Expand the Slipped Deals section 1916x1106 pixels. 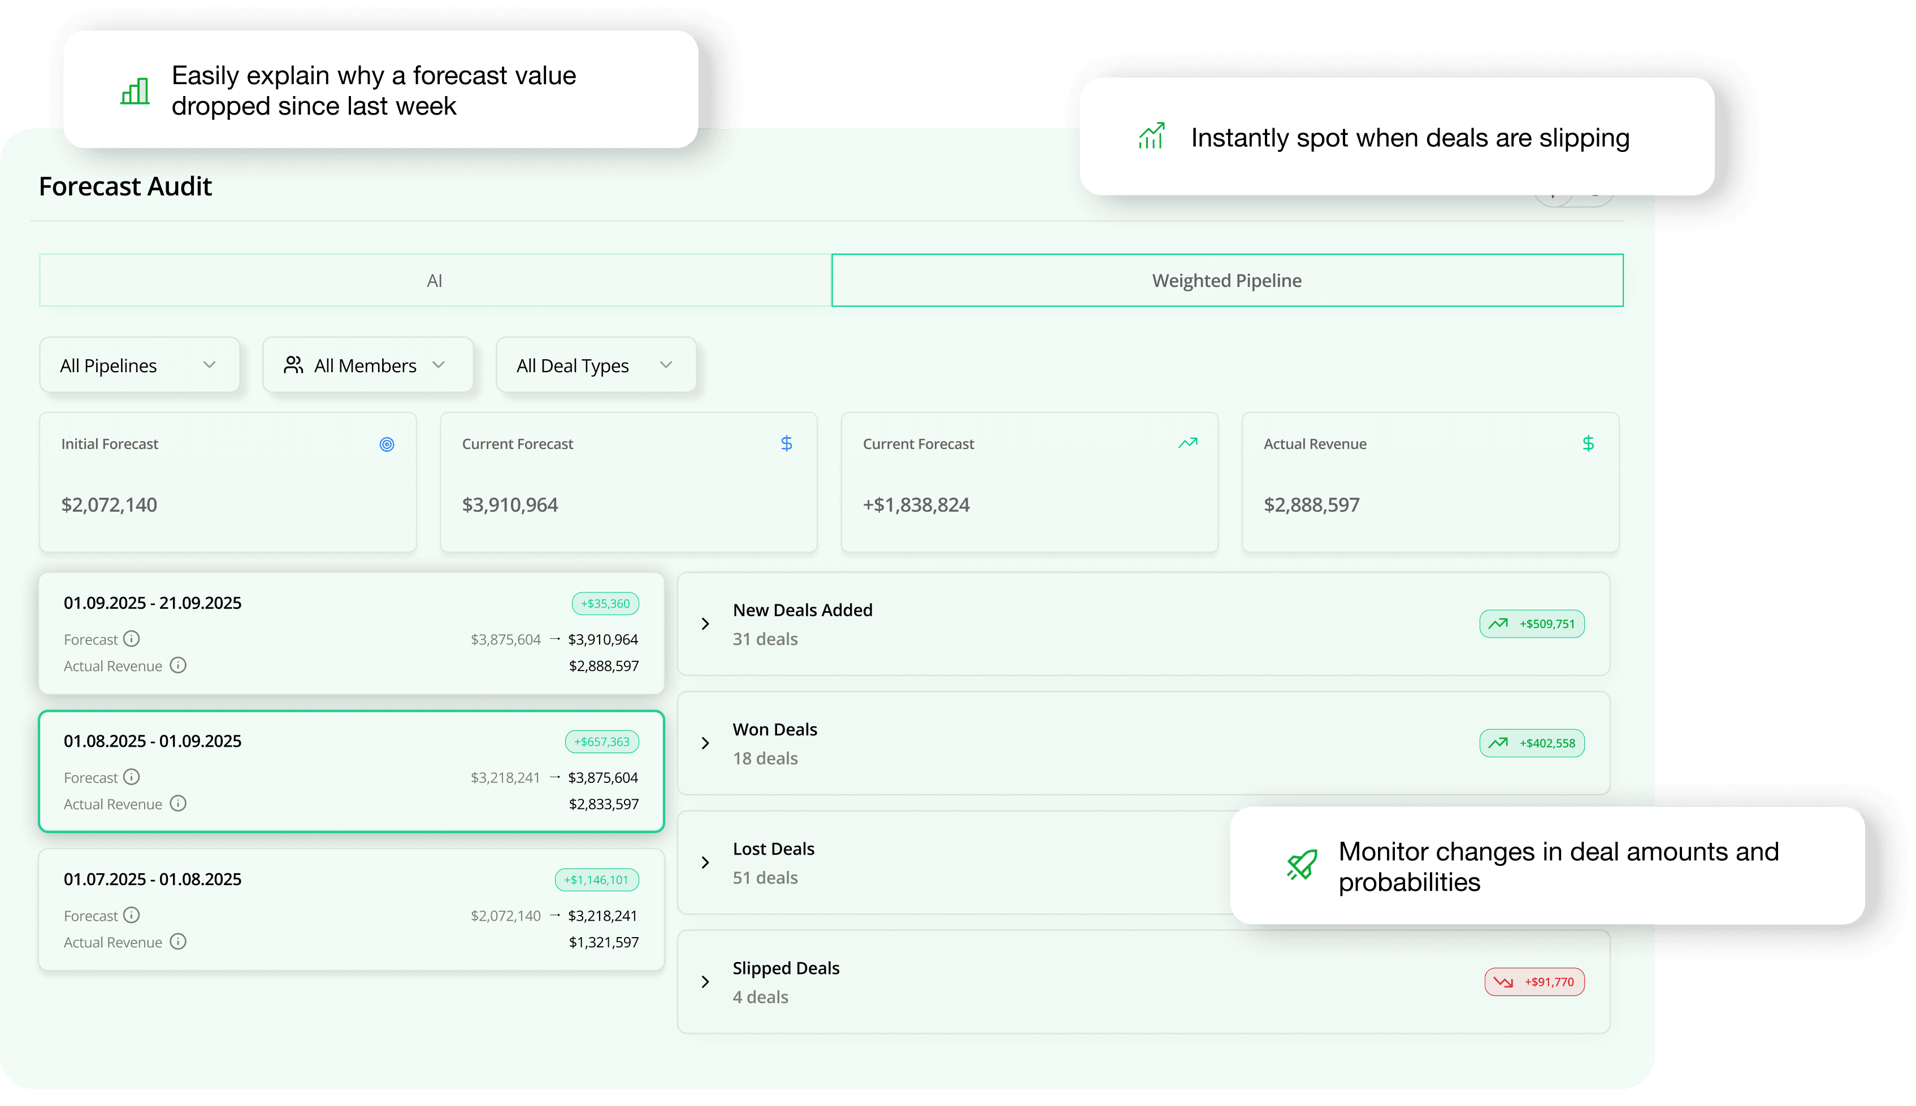[705, 981]
